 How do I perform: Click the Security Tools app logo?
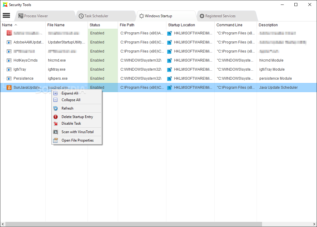5,5
